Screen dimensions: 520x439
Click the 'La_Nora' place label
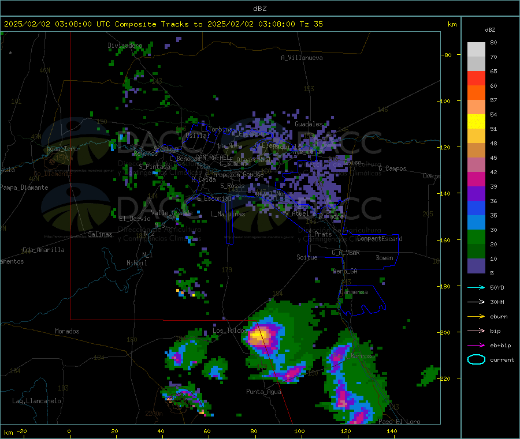coord(230,146)
